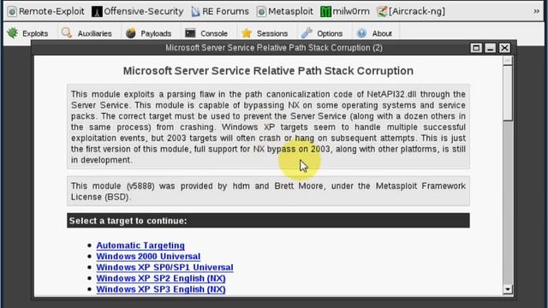
Task: Open the Sessions menu item
Action: tap(265, 33)
